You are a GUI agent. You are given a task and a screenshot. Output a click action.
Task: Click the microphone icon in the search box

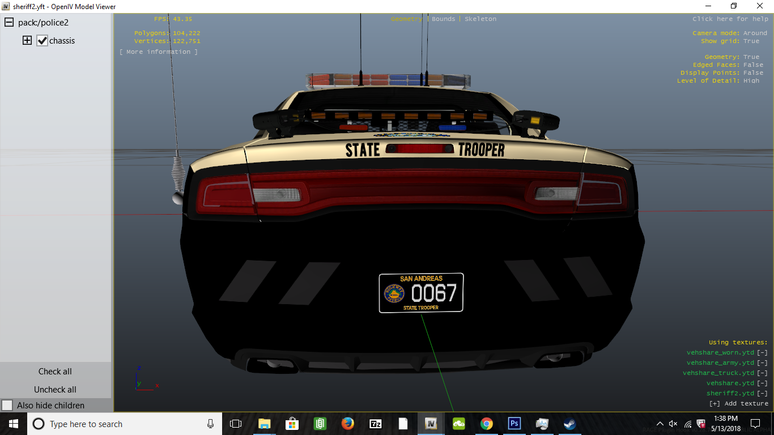(x=210, y=424)
